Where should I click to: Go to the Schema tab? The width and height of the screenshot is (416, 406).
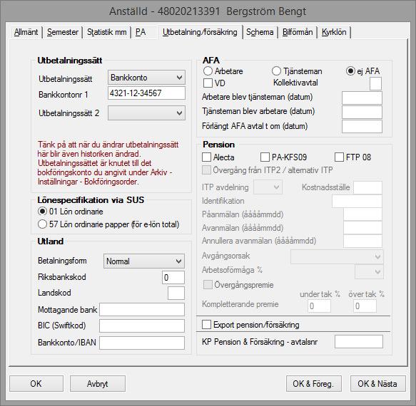coord(260,32)
